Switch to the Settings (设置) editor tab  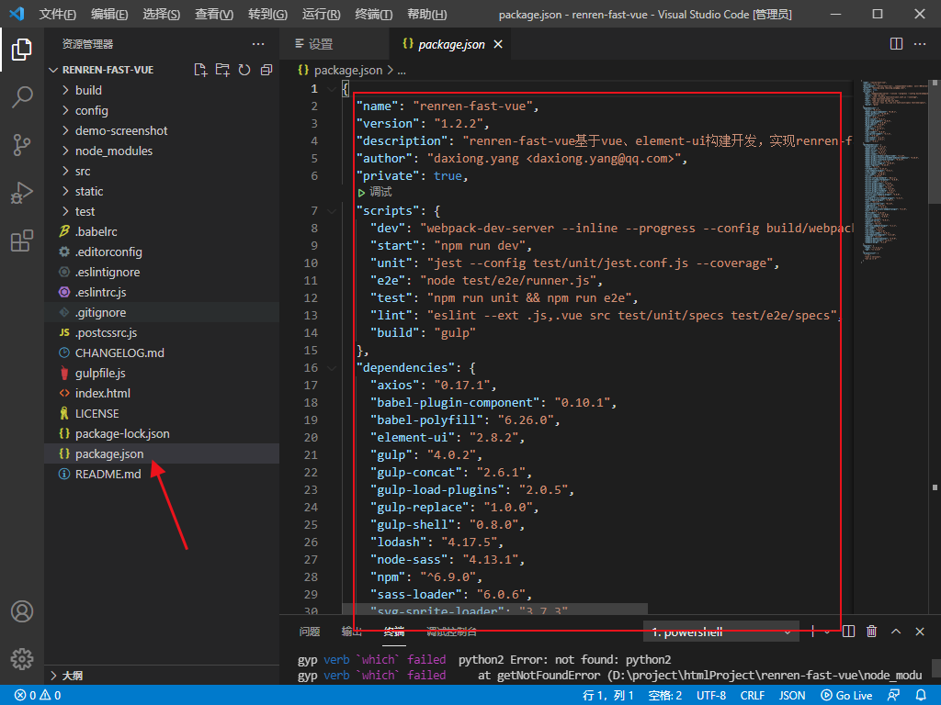(334, 44)
